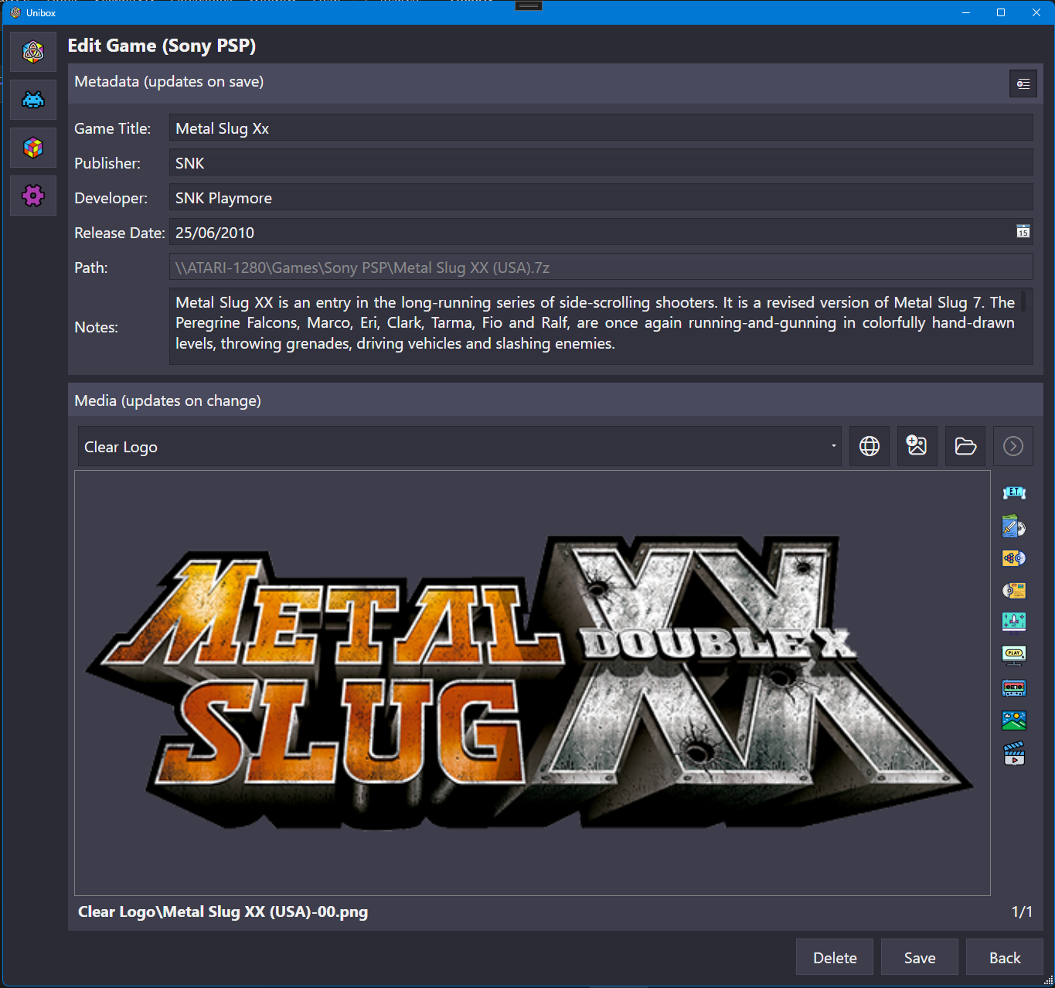
Task: Select the cassette tape media icon
Action: click(x=1014, y=687)
